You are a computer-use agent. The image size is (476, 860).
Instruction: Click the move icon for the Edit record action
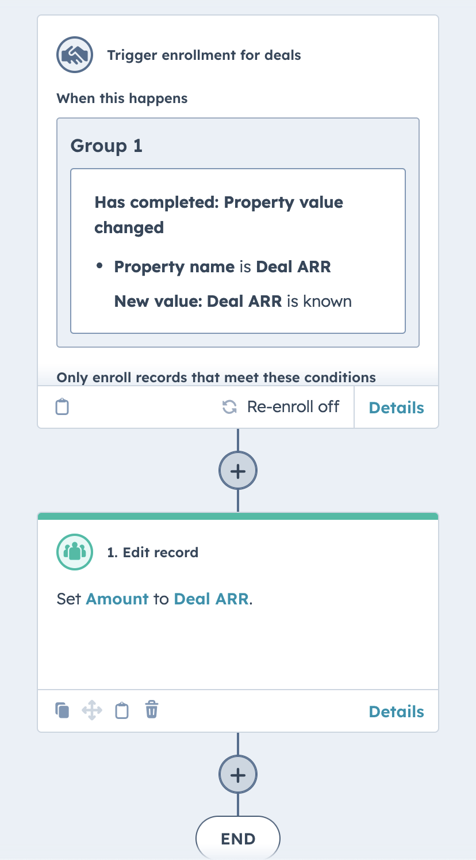(91, 711)
